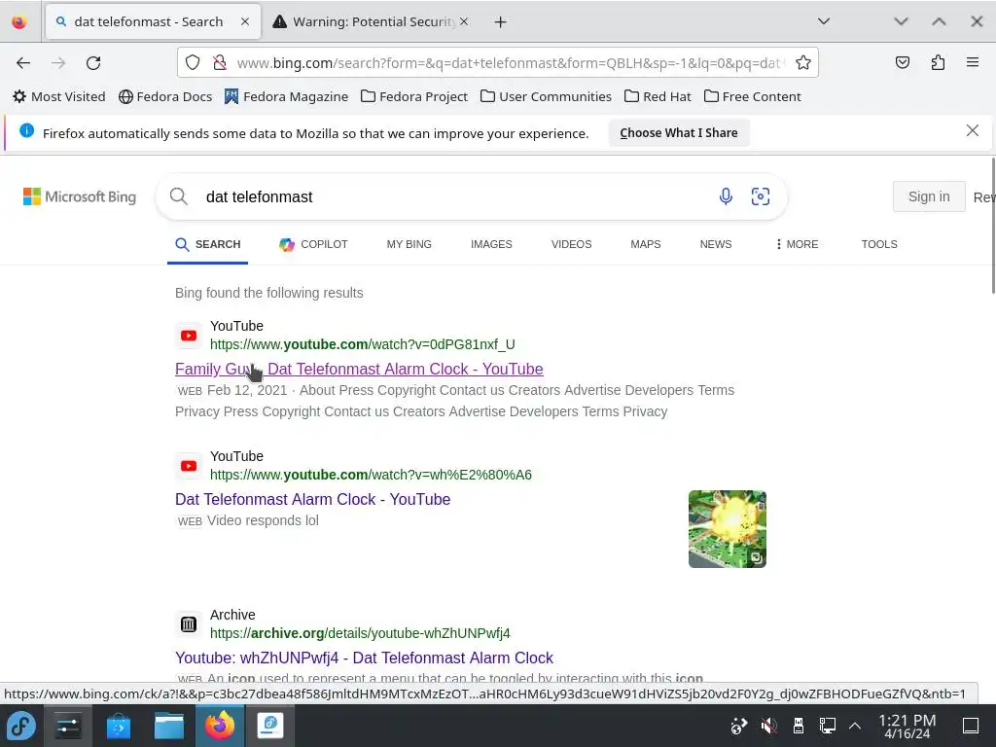
Task: Open the Archive 'Youtube: whZhUNPwfj4' result link
Action: coord(364,658)
